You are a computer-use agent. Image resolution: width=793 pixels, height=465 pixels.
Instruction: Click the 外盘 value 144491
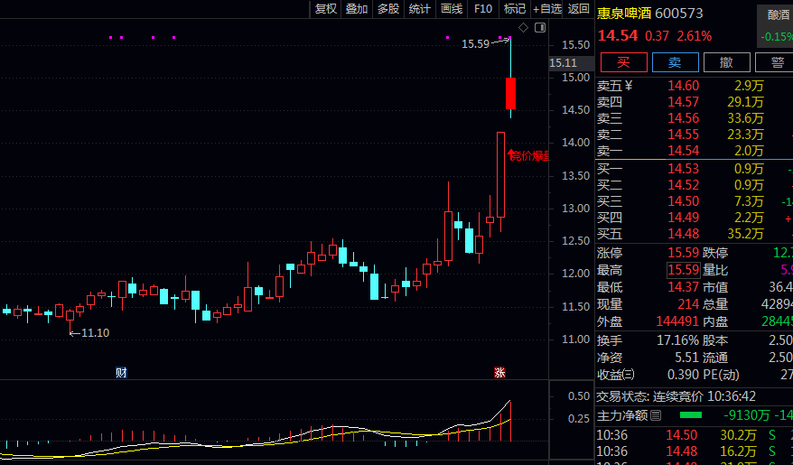point(677,321)
